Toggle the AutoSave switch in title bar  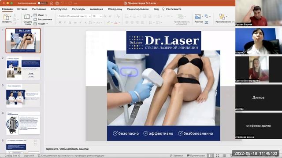tap(42, 3)
